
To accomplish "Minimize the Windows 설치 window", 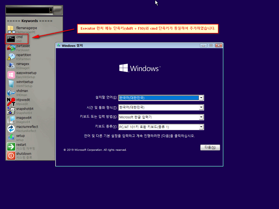I will 203,45.
